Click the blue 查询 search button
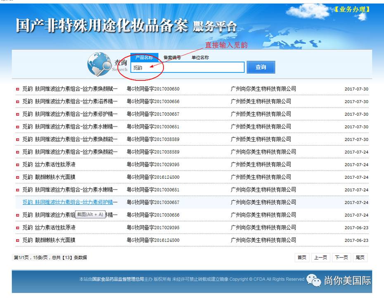This screenshot has height=298, width=384. click(x=261, y=67)
